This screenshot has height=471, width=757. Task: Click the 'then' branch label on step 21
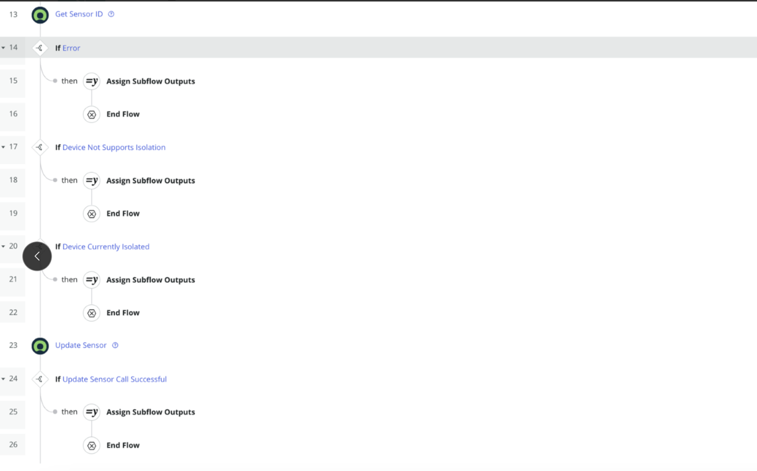tap(69, 280)
